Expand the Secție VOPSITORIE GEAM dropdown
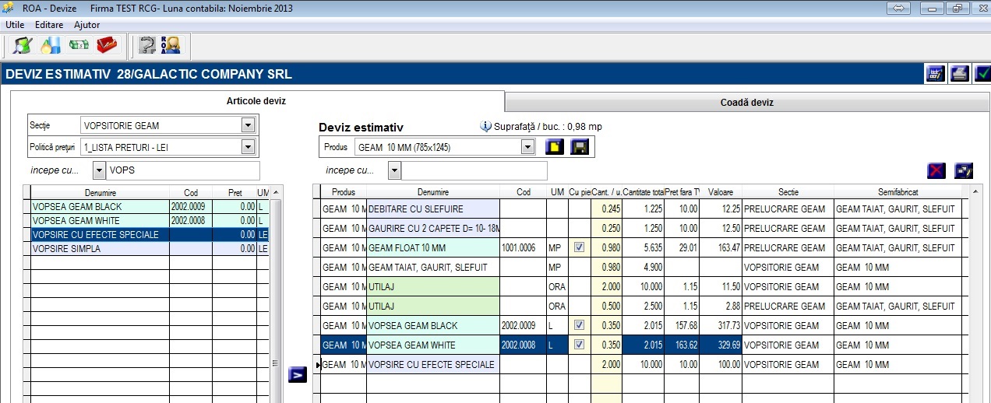 [x=248, y=125]
